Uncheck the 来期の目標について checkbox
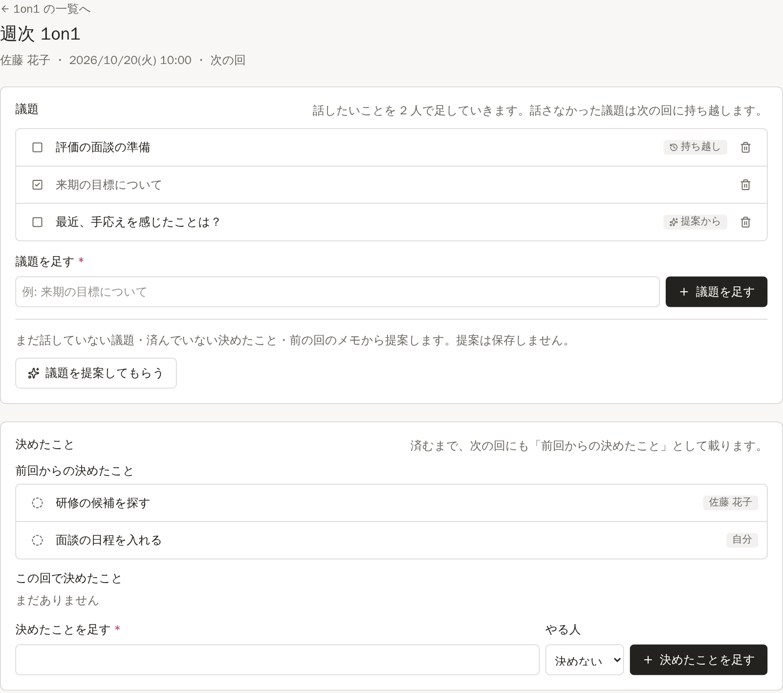Image resolution: width=783 pixels, height=693 pixels. pyautogui.click(x=37, y=185)
